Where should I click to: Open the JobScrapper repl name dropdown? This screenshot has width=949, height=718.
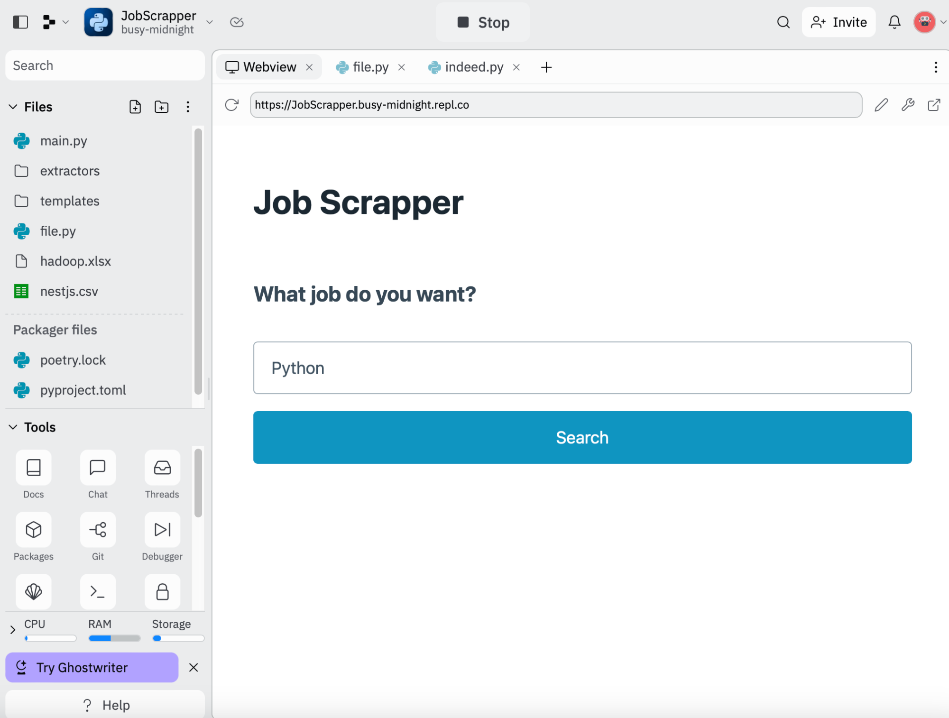click(209, 22)
